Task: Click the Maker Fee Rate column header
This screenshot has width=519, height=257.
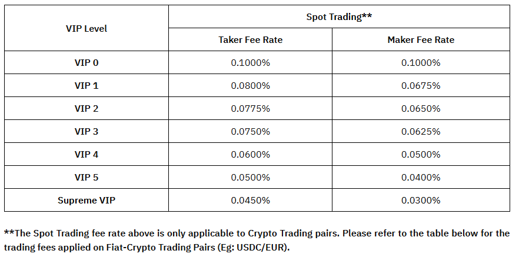Action: coord(421,40)
